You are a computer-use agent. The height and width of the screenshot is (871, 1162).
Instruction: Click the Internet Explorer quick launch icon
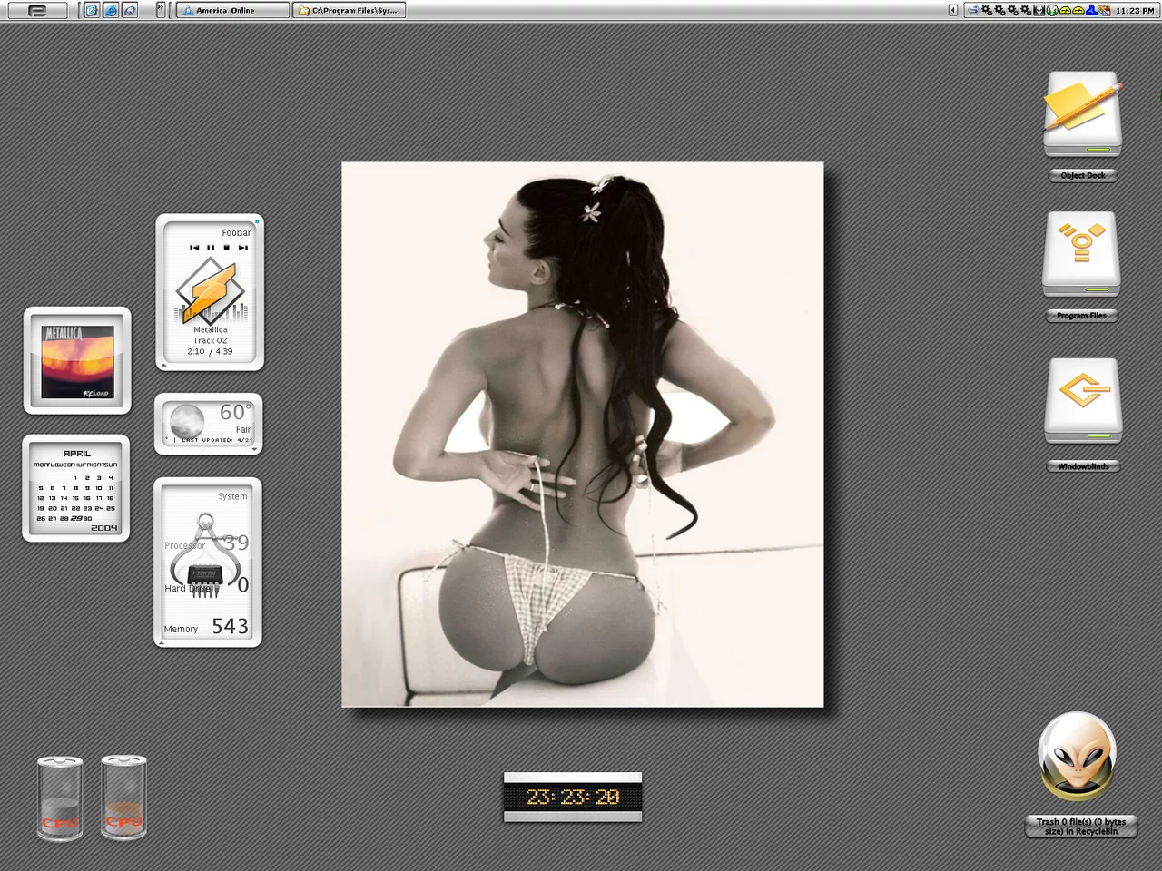click(111, 11)
